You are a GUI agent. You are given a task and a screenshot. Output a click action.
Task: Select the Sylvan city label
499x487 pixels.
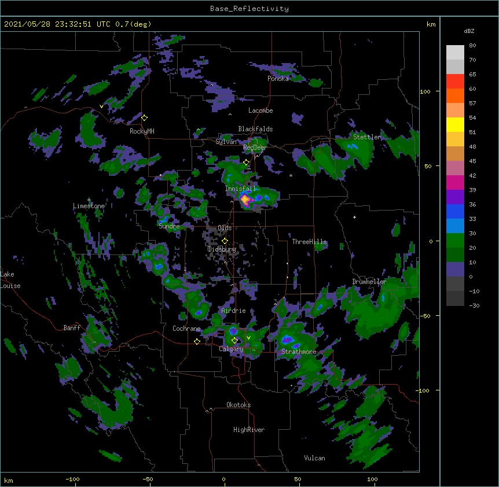coord(226,142)
